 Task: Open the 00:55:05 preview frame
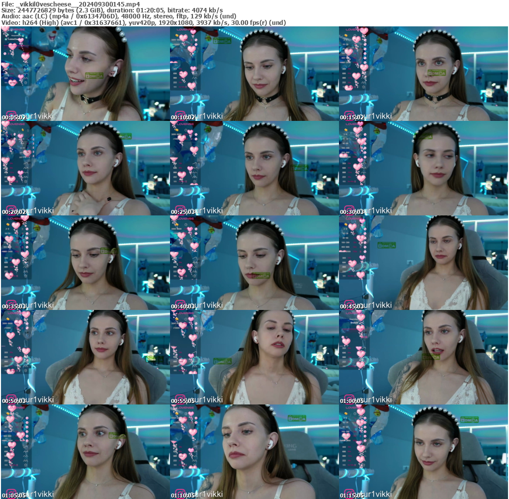pyautogui.click(x=254, y=357)
